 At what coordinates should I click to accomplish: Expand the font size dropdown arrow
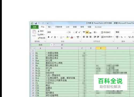pyautogui.click(x=74, y=32)
